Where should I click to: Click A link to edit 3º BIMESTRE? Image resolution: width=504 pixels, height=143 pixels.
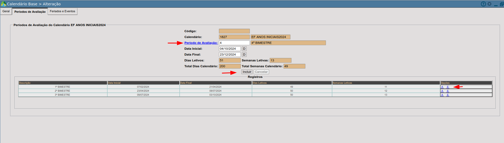pyautogui.click(x=442, y=95)
